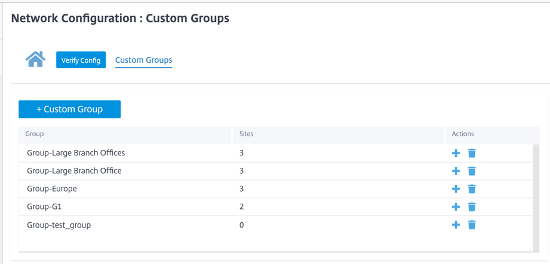Select the Group-test_group row name
The height and width of the screenshot is (264, 550).
pos(59,225)
